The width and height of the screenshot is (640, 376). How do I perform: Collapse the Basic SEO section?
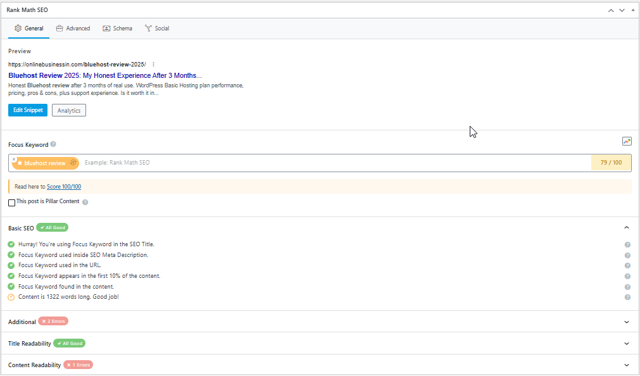coord(627,227)
